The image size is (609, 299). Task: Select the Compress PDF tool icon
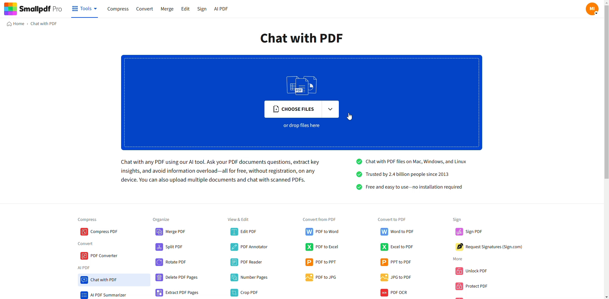pyautogui.click(x=85, y=232)
